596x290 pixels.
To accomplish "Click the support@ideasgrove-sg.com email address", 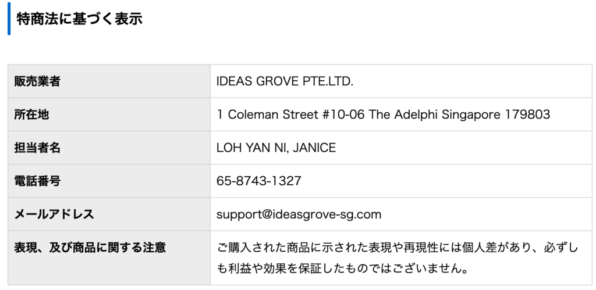I will point(299,214).
